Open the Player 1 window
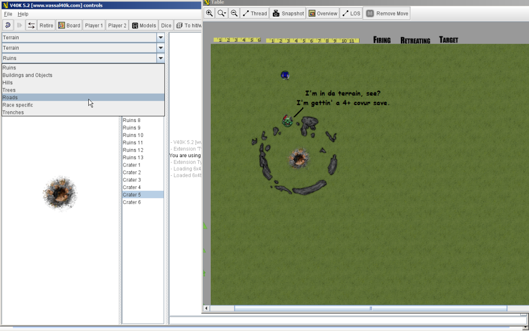The image size is (529, 331). click(x=94, y=25)
